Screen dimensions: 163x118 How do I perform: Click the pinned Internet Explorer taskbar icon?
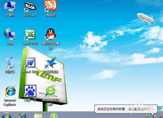23,115
